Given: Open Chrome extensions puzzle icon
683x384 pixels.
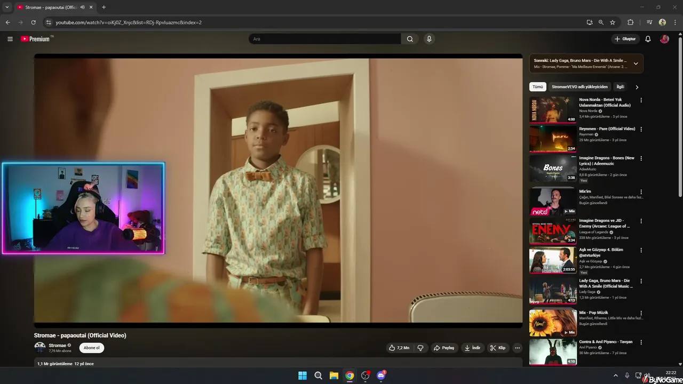Looking at the screenshot, I should (630, 22).
